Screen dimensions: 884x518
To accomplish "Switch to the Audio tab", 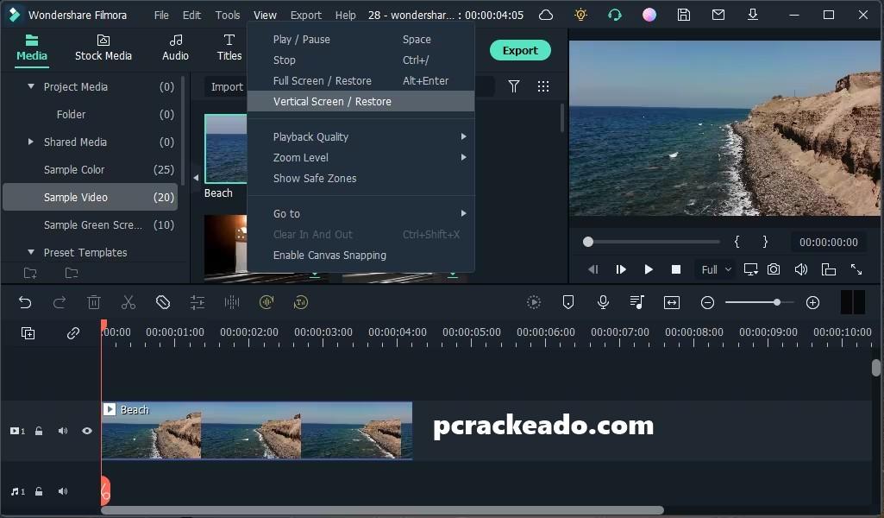I will 175,47.
